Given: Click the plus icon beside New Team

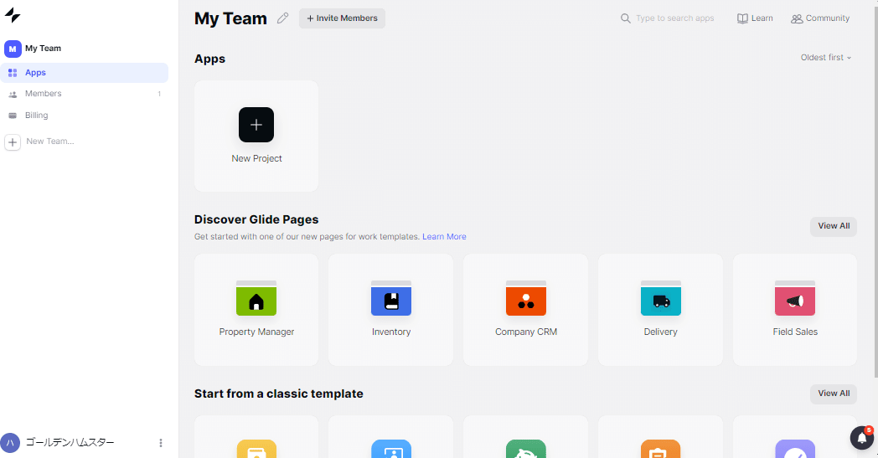Looking at the screenshot, I should [13, 142].
